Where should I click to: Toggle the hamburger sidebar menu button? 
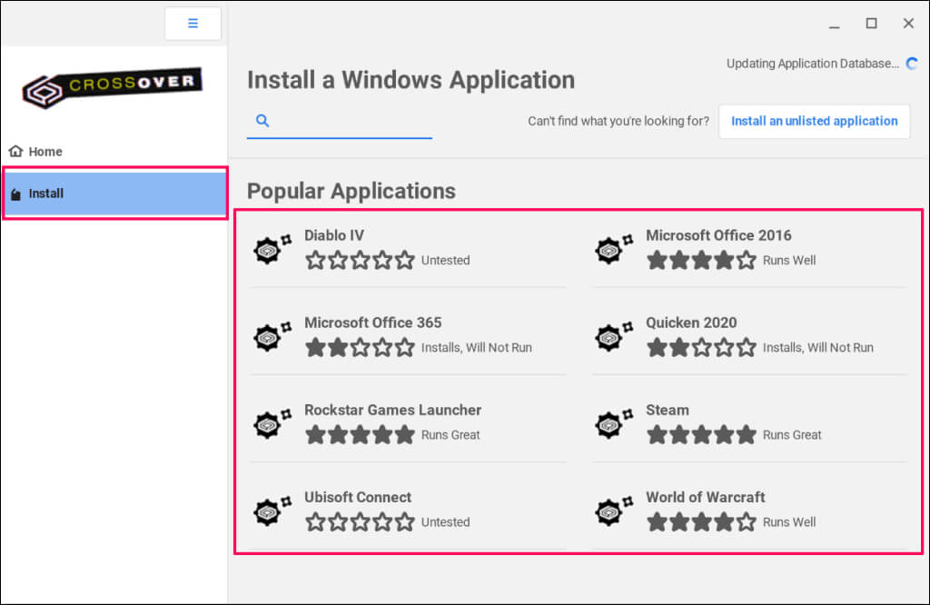pyautogui.click(x=193, y=24)
